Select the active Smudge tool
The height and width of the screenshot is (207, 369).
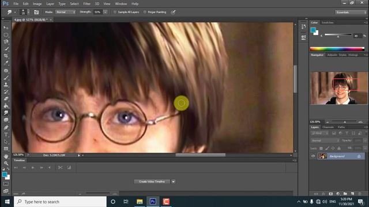(6, 113)
